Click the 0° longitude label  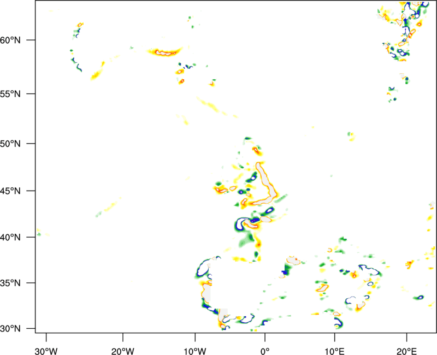265,351
